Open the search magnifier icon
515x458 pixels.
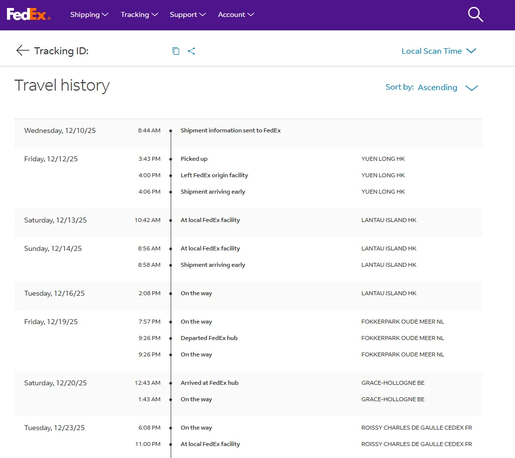[x=475, y=14]
